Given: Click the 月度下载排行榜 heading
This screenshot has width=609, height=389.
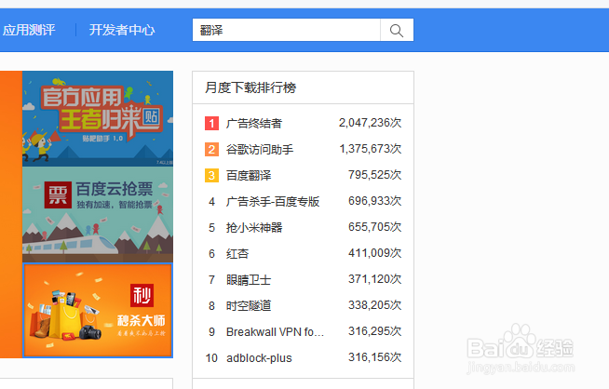Looking at the screenshot, I should click(x=250, y=87).
